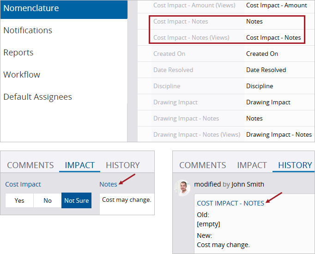Open the History tab in left panel
This screenshot has width=315, height=254.
click(122, 165)
